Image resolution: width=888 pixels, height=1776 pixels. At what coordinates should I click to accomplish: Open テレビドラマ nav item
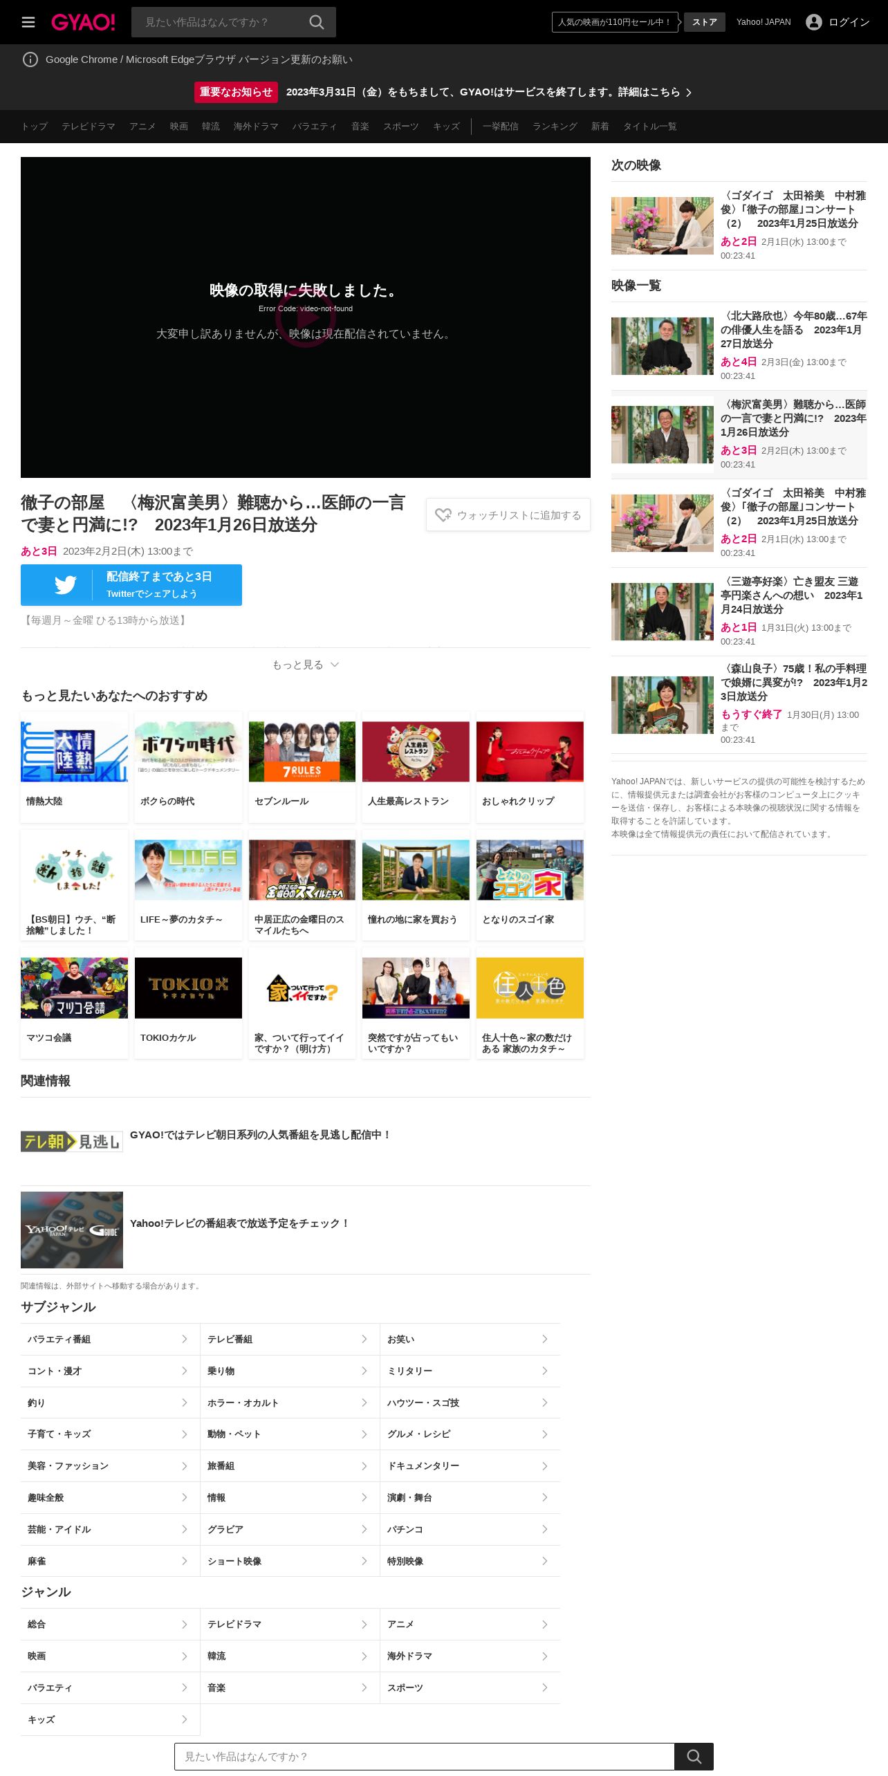(89, 127)
